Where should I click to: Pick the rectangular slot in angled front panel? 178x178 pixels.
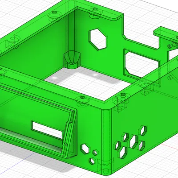click(47, 130)
